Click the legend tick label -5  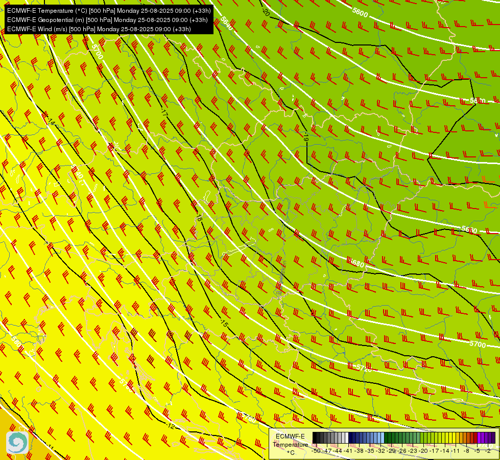click(x=477, y=451)
